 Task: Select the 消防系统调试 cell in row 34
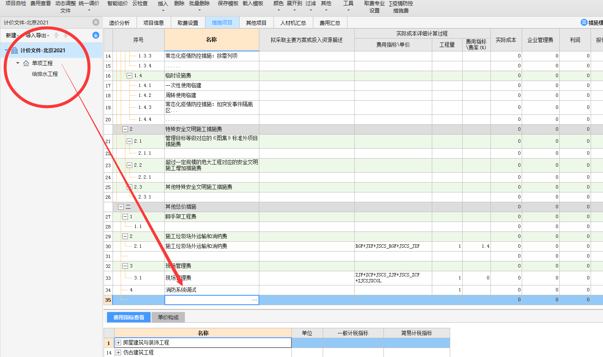point(212,290)
